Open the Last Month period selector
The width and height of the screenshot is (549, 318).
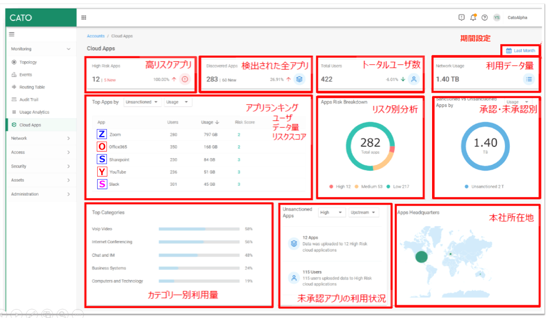(x=521, y=51)
